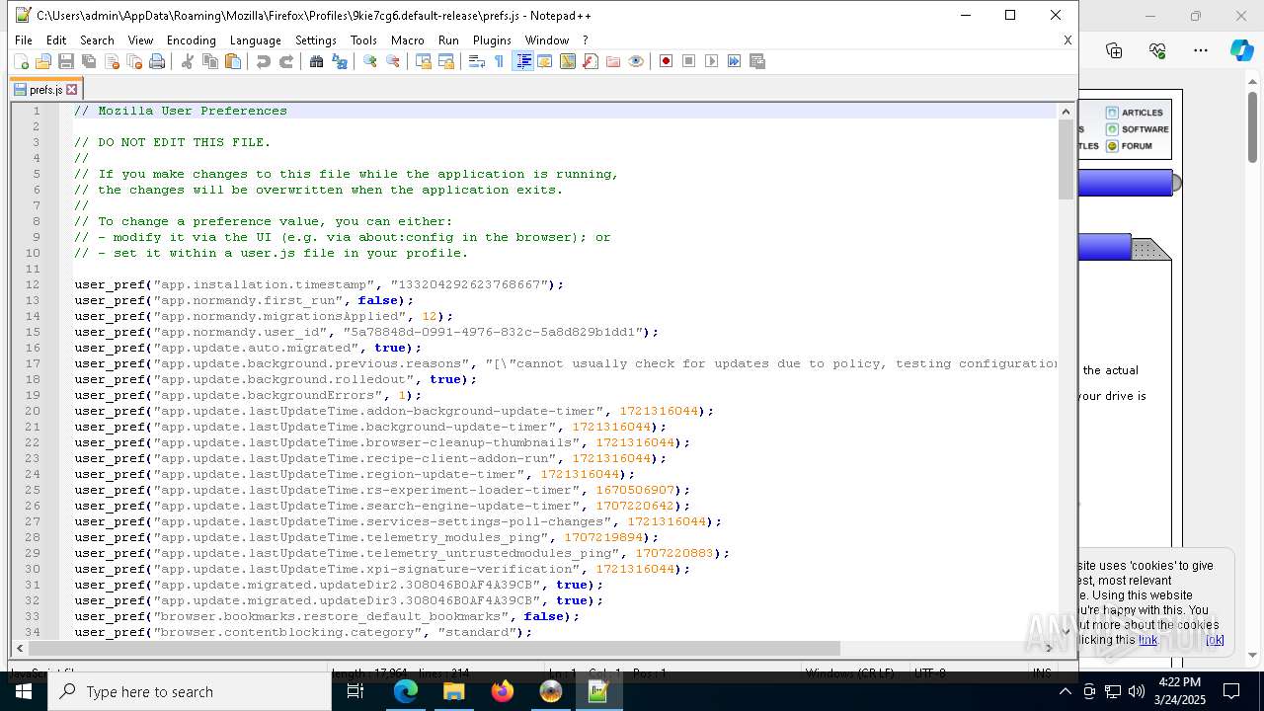1264x711 pixels.
Task: Click the Open file toolbar icon
Action: (43, 61)
